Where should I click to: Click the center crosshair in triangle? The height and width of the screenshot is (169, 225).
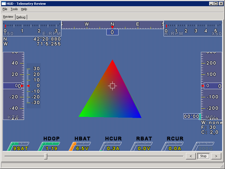point(112,86)
